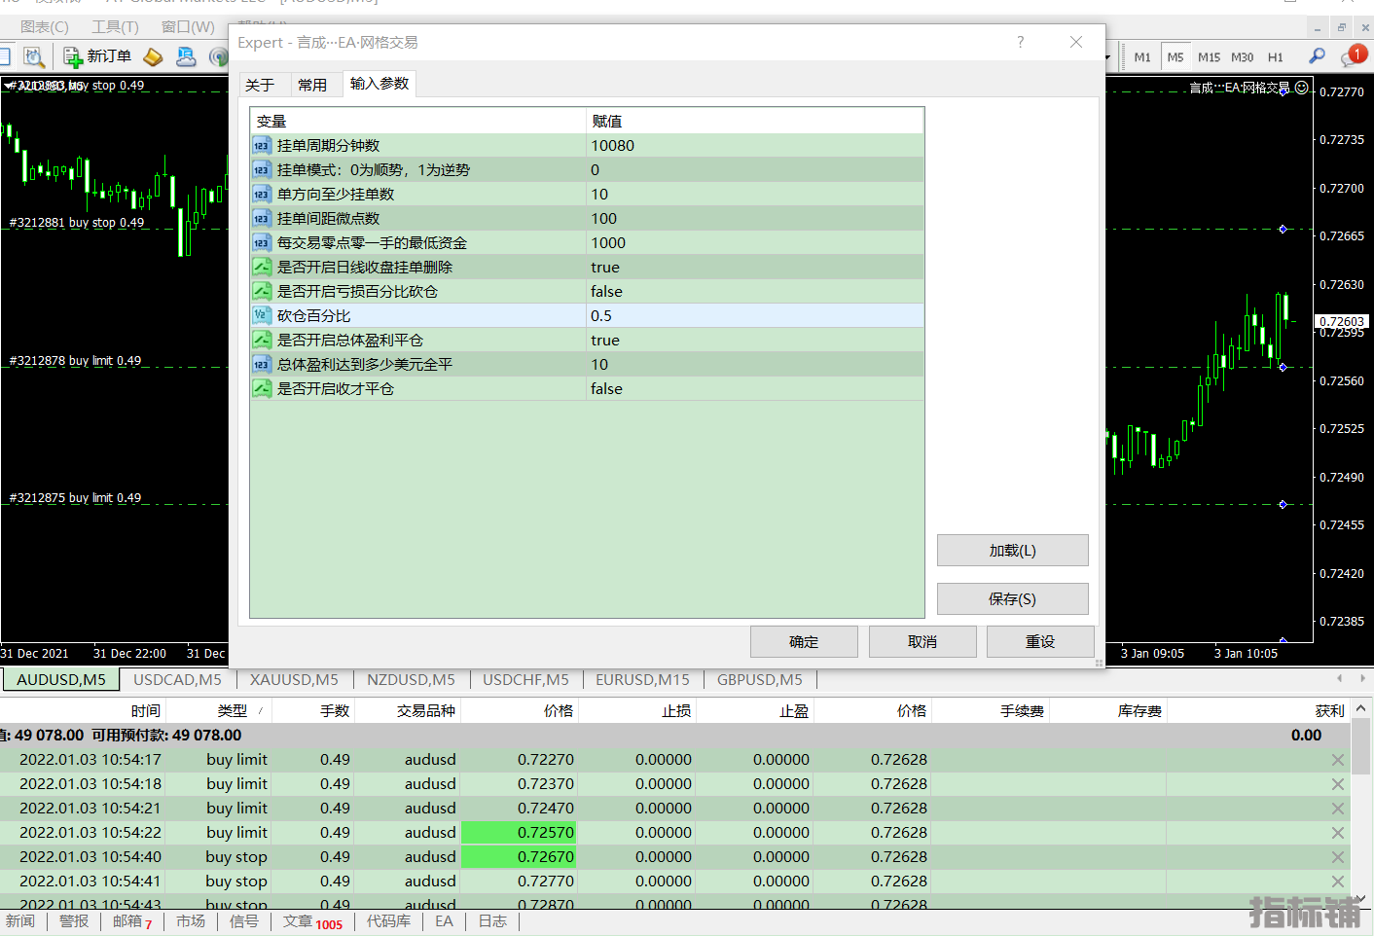The height and width of the screenshot is (936, 1374).
Task: Click the blue search magnifier icon
Action: point(1317,56)
